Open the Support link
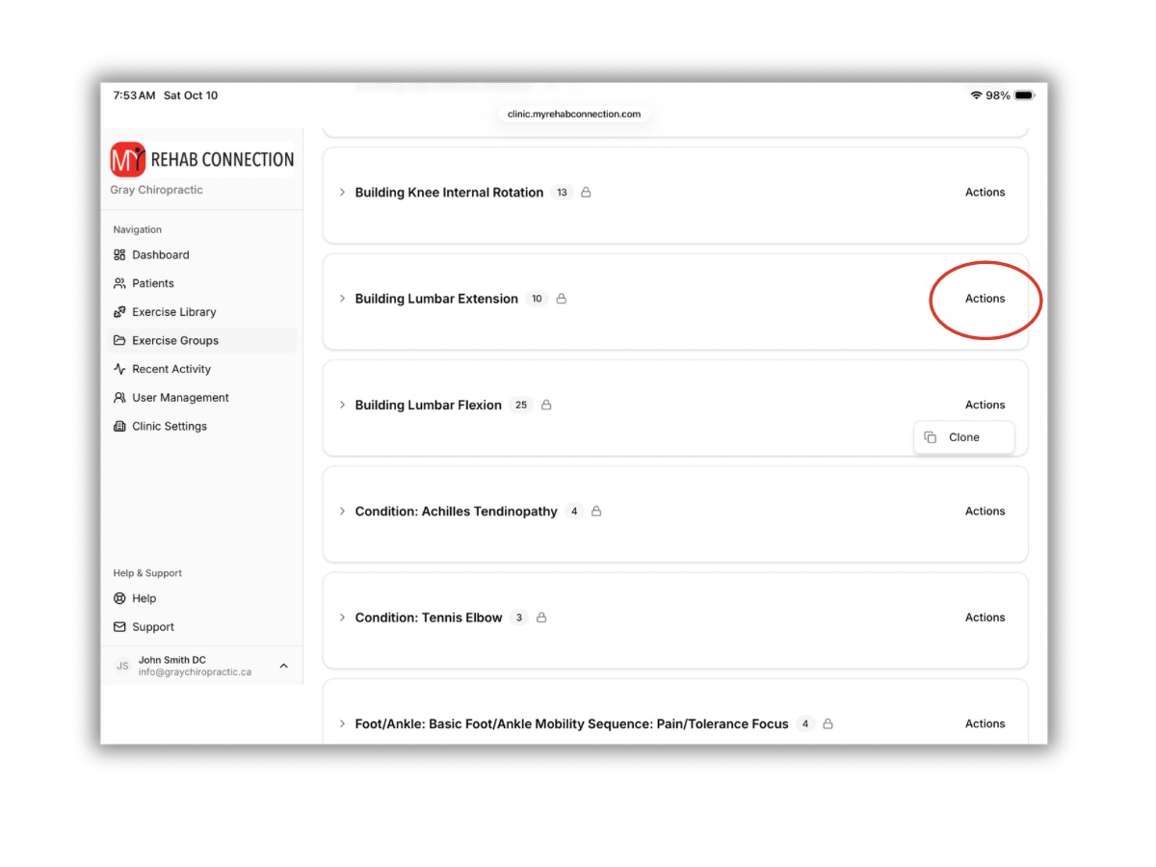Screen dimensions: 1156x867 [x=153, y=627]
